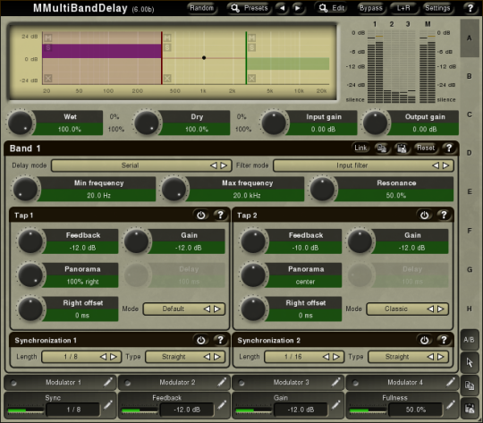
Task: Toggle Tap 2 power button
Action: 425,215
